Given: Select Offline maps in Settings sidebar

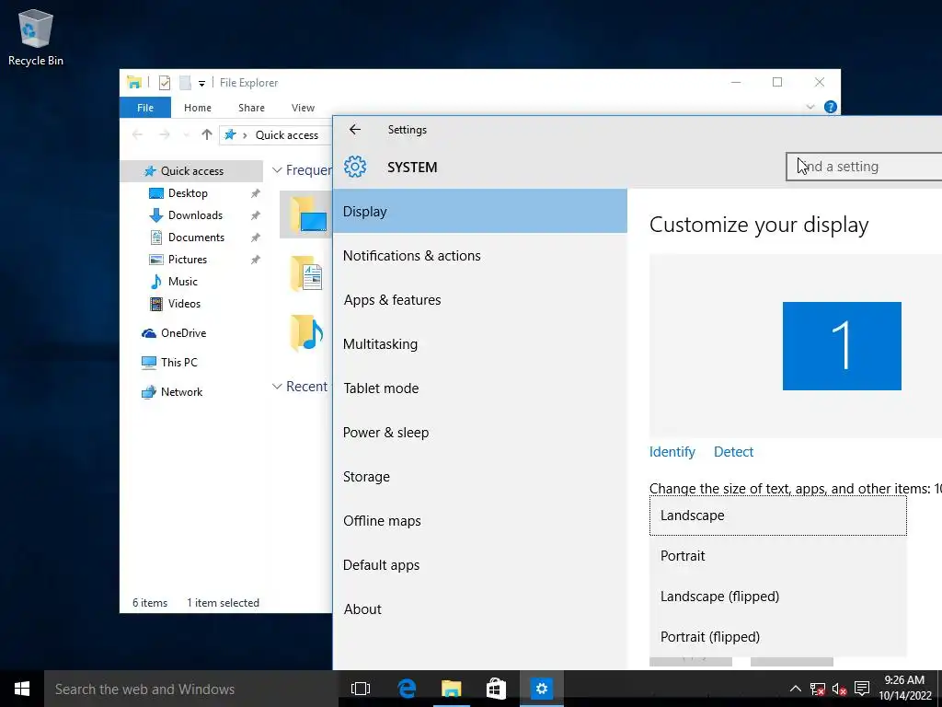Looking at the screenshot, I should coord(479,521).
